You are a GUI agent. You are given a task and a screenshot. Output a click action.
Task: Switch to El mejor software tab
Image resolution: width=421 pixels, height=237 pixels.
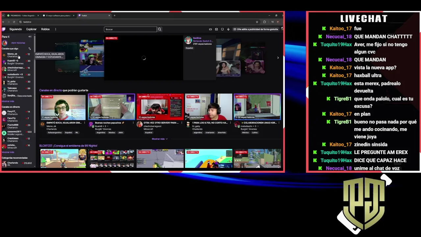[58, 15]
